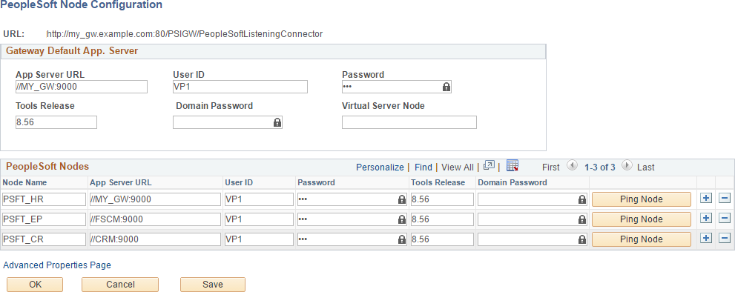Screen dimensions: 735x292
Task: Focus the gateway App Server URL field
Action: [x=82, y=87]
